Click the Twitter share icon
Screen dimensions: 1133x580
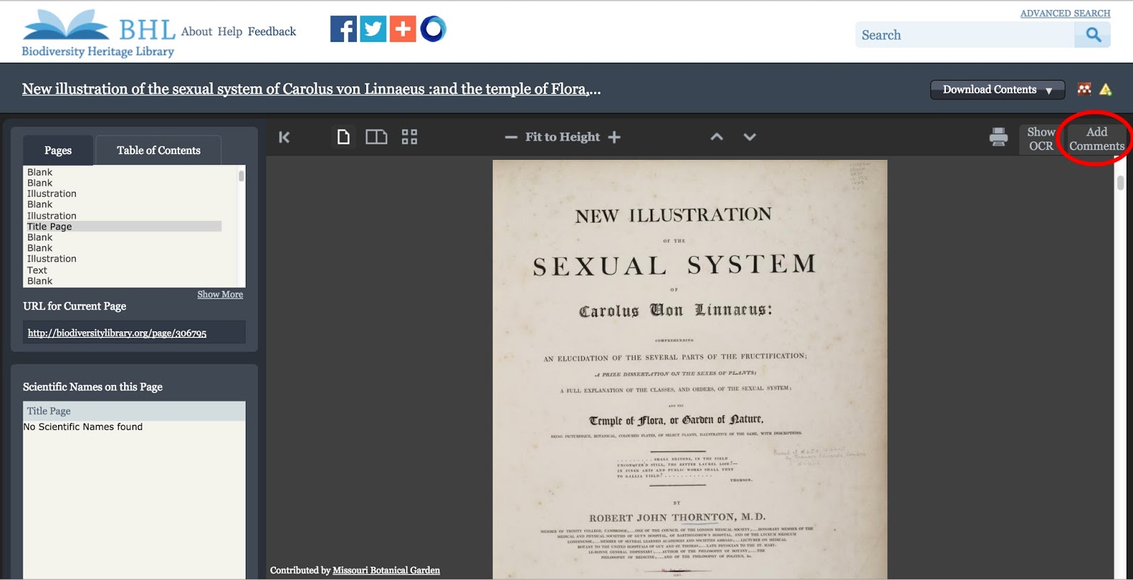pyautogui.click(x=373, y=29)
